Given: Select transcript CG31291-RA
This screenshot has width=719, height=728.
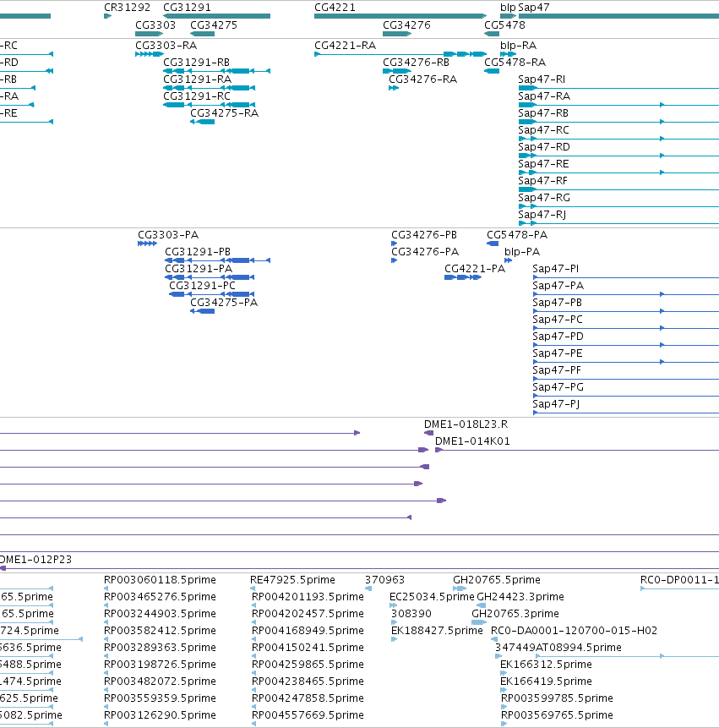Looking at the screenshot, I should coord(197,79).
